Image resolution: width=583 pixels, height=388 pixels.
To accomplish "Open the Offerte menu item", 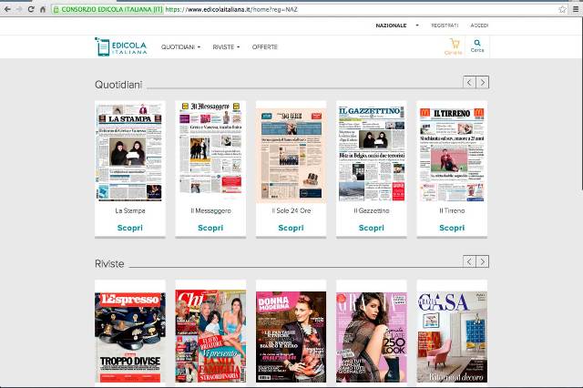I will (x=265, y=46).
